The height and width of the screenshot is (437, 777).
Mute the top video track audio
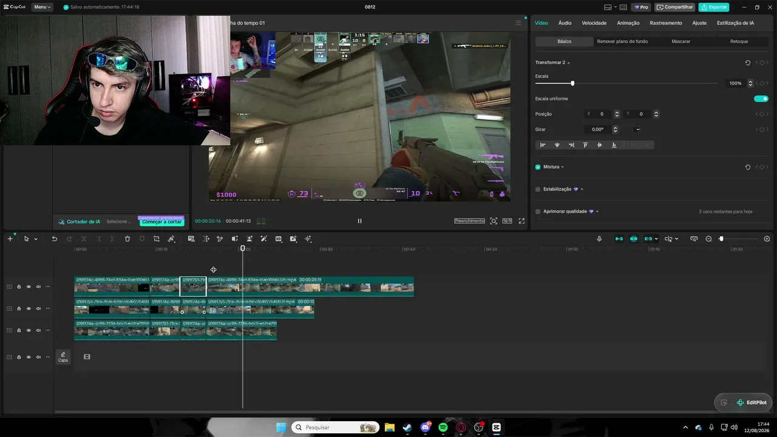38,287
